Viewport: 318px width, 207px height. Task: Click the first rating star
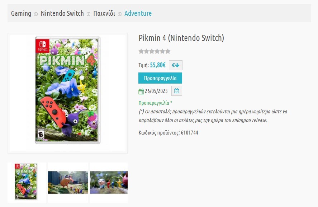[x=141, y=51]
